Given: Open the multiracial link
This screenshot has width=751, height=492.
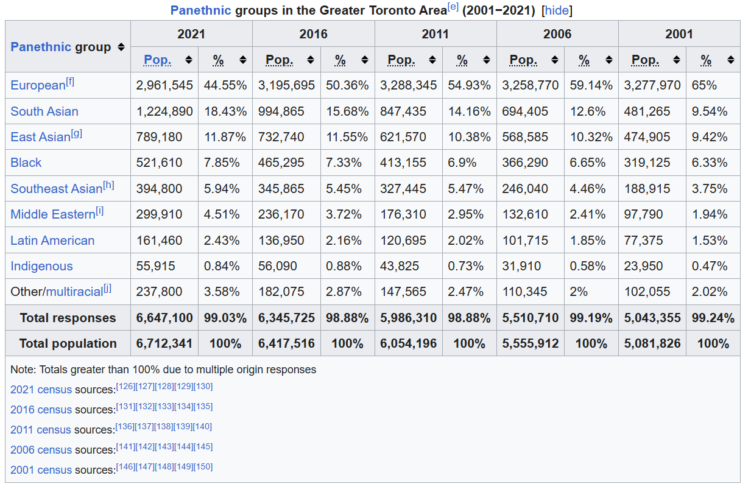Looking at the screenshot, I should click(x=75, y=292).
